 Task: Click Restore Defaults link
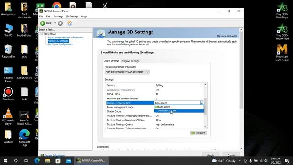click(x=227, y=36)
